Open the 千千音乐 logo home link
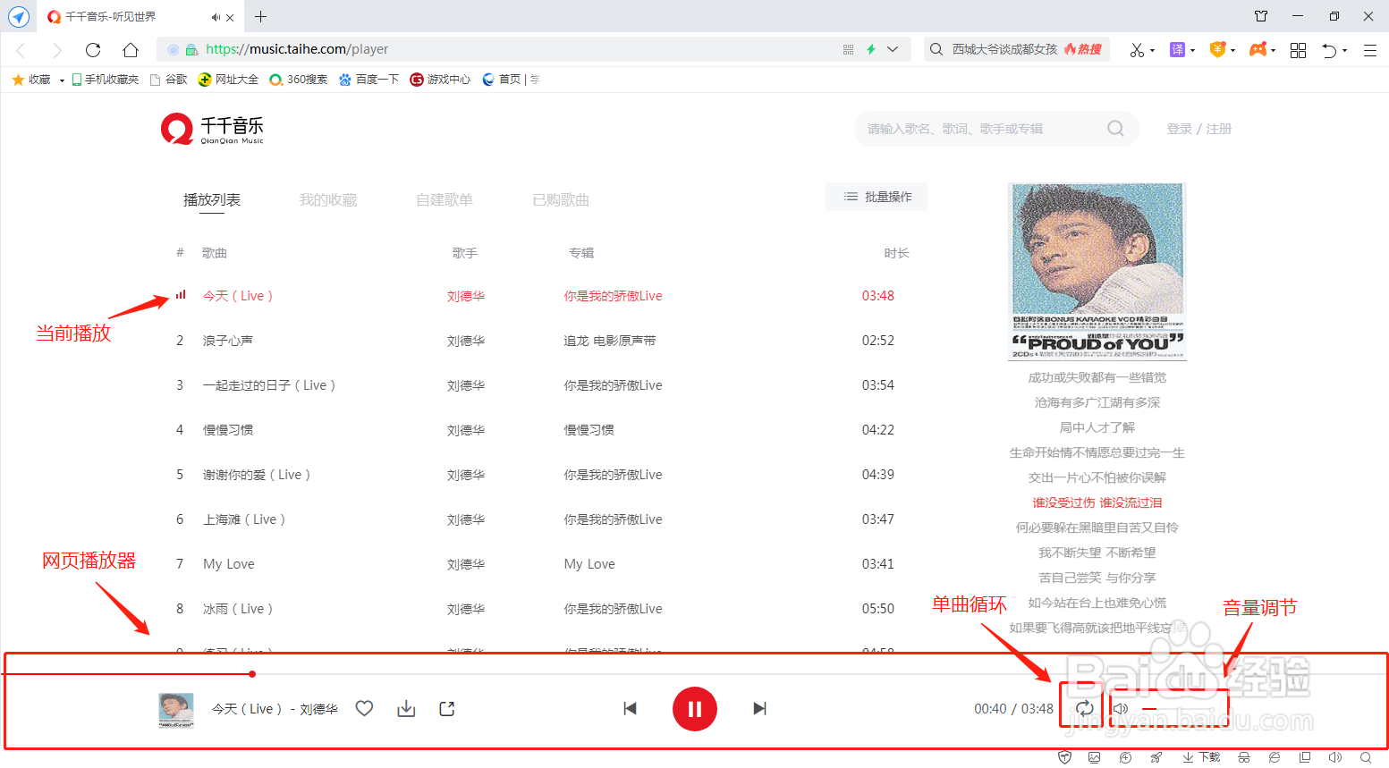The width and height of the screenshot is (1389, 768). [x=212, y=129]
